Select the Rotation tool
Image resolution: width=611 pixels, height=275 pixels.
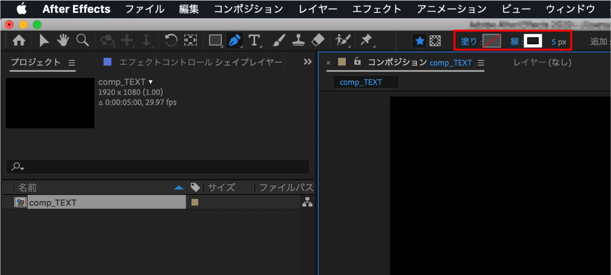pyautogui.click(x=170, y=40)
